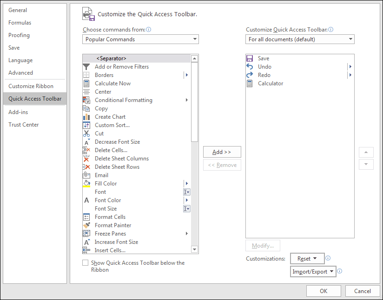Open the Import/Export dropdown
This screenshot has width=383, height=300.
pos(313,271)
